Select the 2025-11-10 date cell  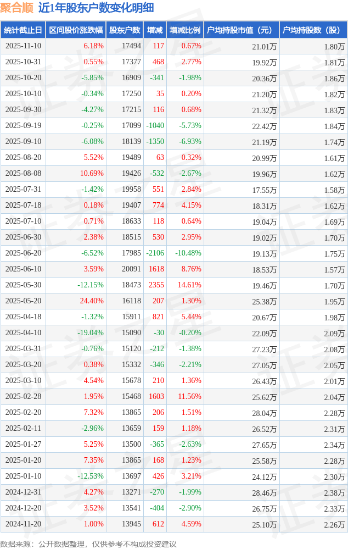click(x=23, y=46)
